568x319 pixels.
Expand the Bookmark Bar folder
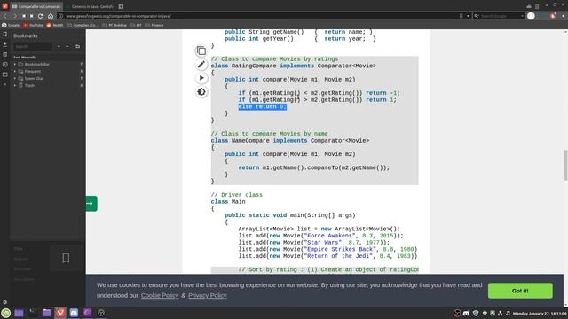tap(15, 65)
